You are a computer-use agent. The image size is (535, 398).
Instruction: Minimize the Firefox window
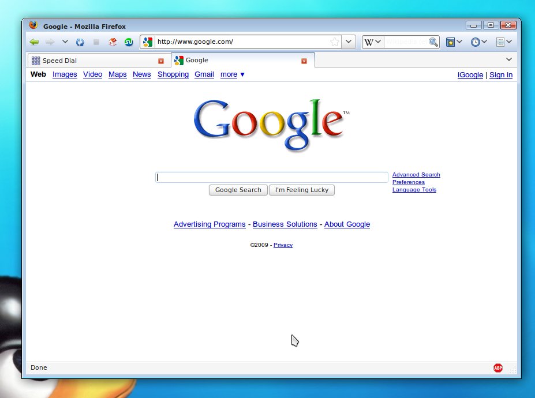[x=474, y=25]
